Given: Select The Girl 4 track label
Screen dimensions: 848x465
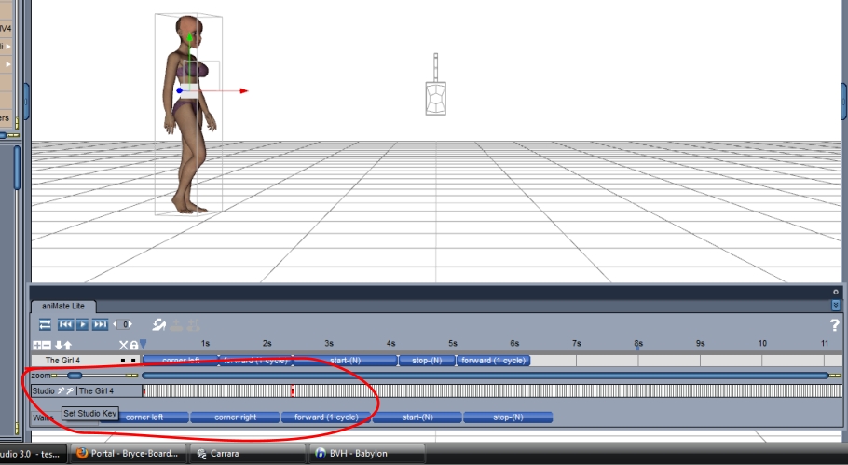Looking at the screenshot, I should coord(62,360).
